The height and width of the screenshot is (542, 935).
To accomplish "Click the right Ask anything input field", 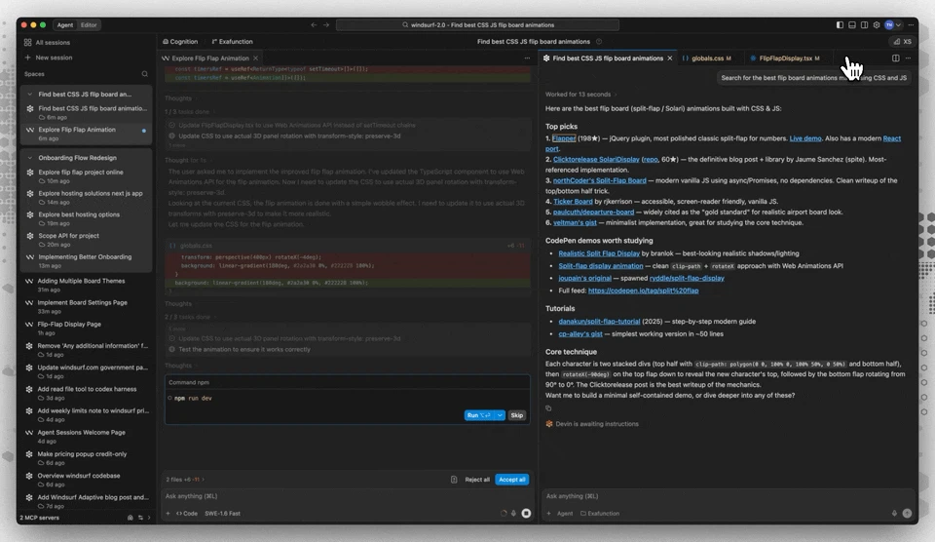I will tap(728, 496).
